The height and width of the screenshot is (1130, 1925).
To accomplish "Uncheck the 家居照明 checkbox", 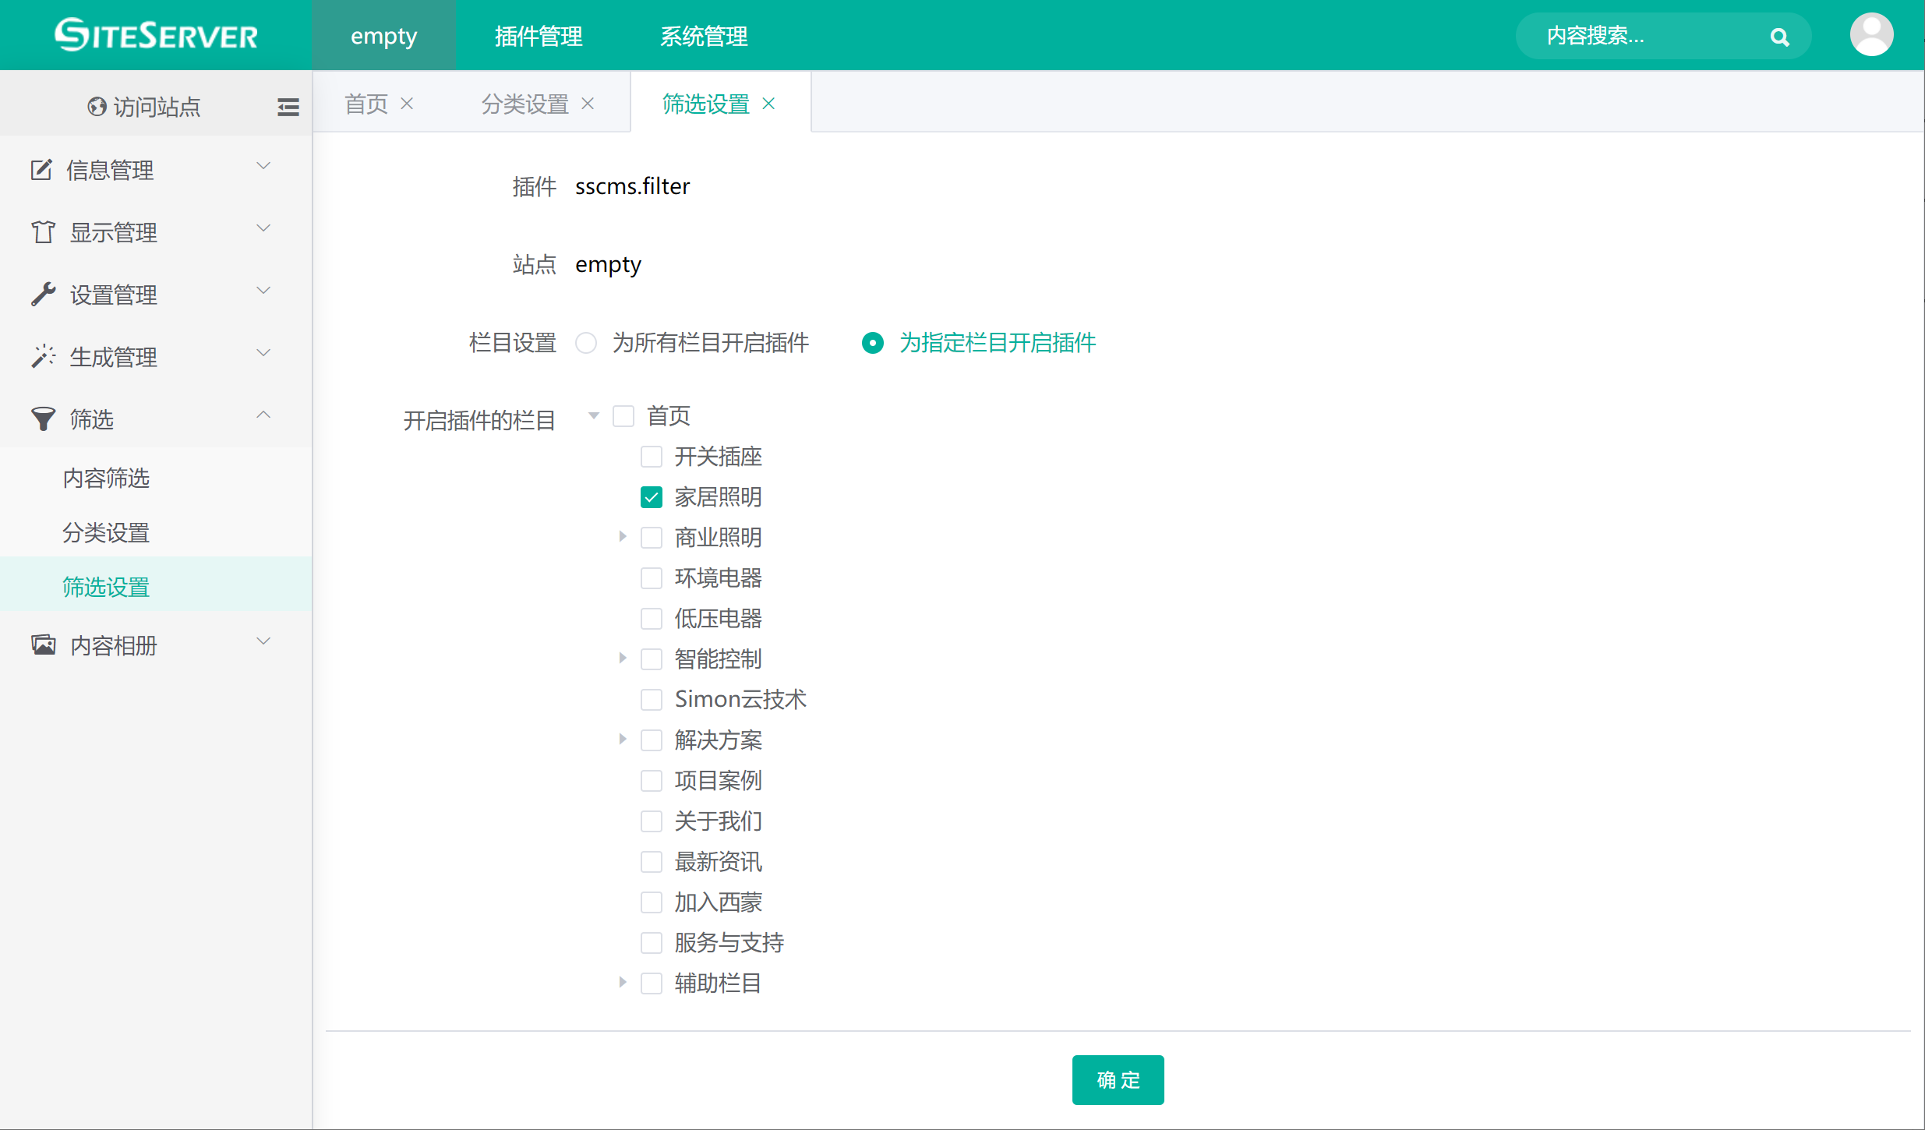I will (x=652, y=497).
